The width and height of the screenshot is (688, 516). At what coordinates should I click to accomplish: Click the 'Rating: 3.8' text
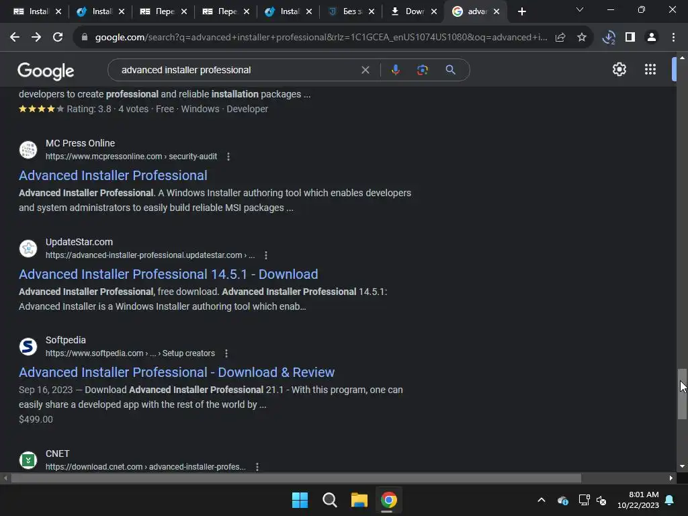[89, 109]
